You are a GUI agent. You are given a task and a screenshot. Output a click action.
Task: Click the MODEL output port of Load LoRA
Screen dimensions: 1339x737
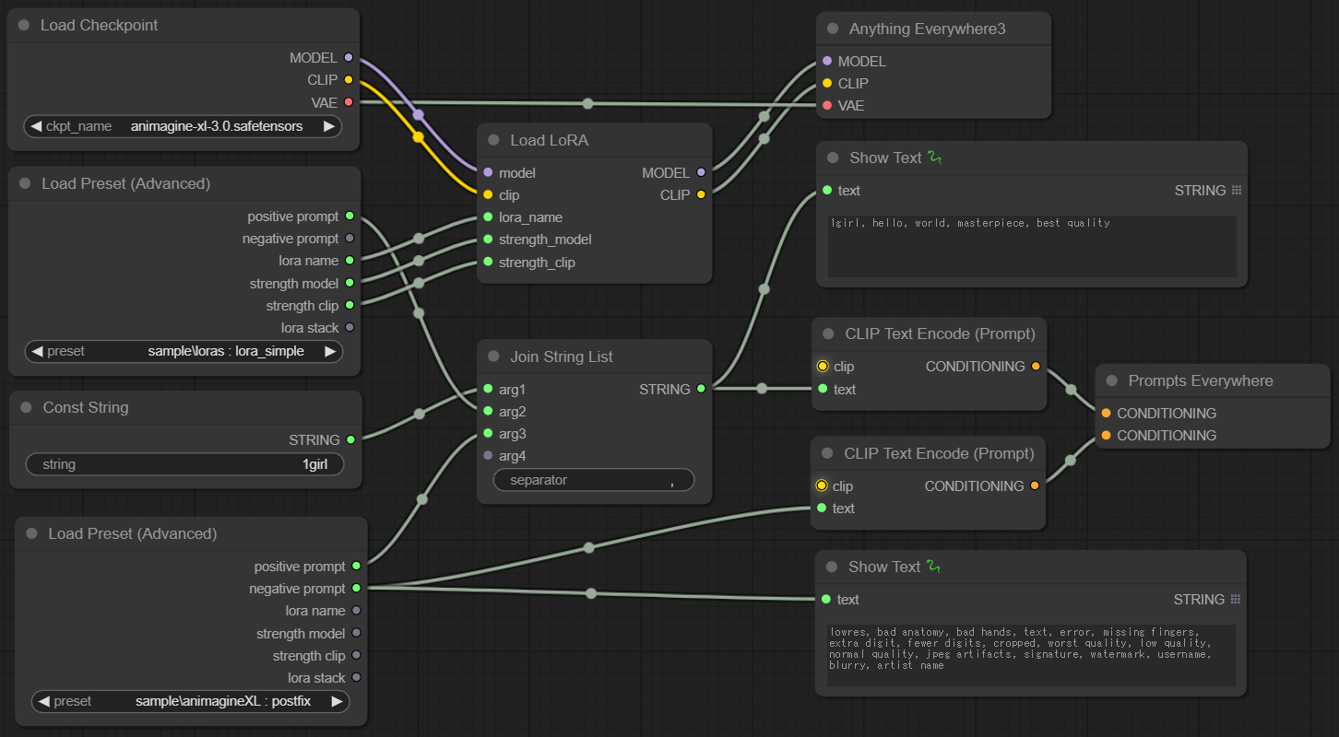pyautogui.click(x=701, y=172)
